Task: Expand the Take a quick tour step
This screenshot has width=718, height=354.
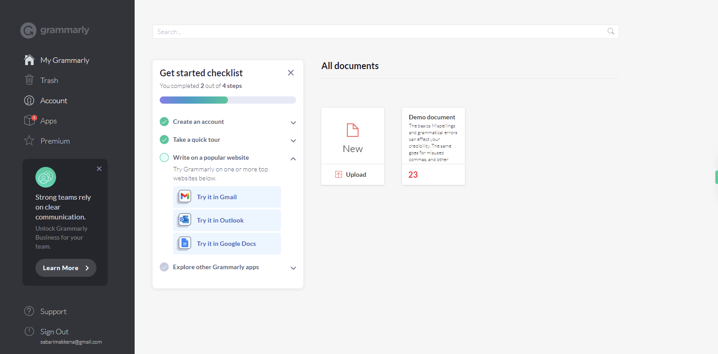Action: (x=293, y=140)
